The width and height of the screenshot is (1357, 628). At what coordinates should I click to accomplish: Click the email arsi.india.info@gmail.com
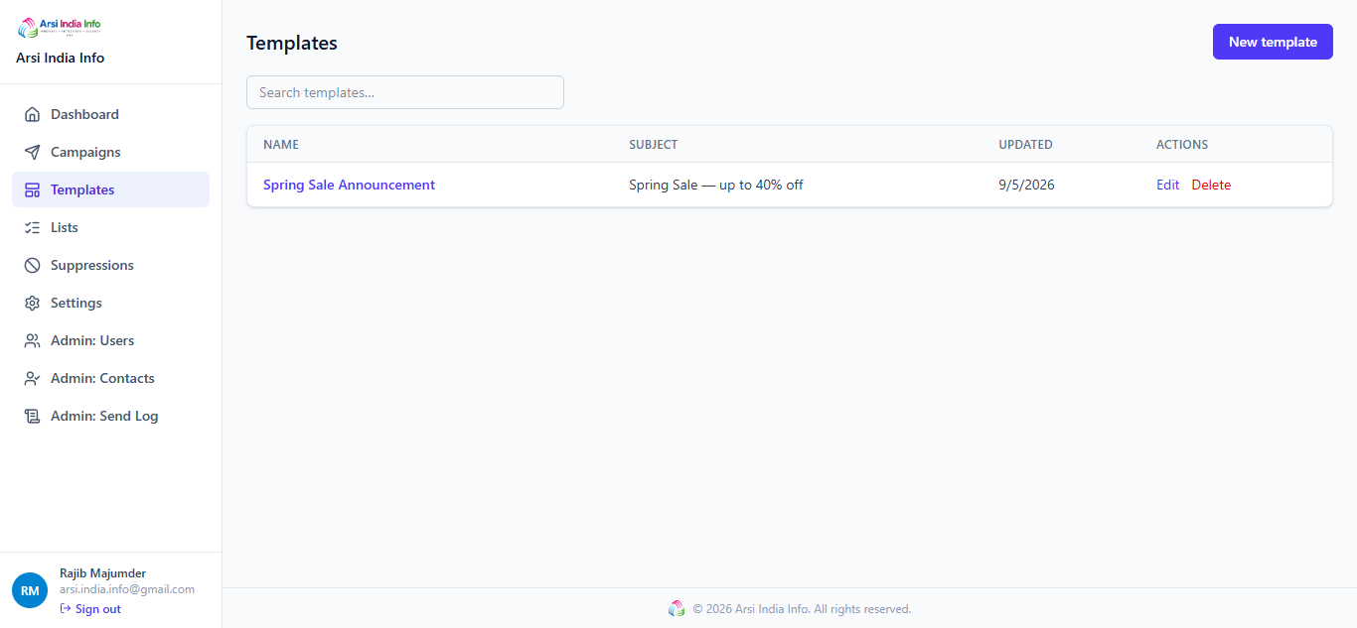point(127,589)
